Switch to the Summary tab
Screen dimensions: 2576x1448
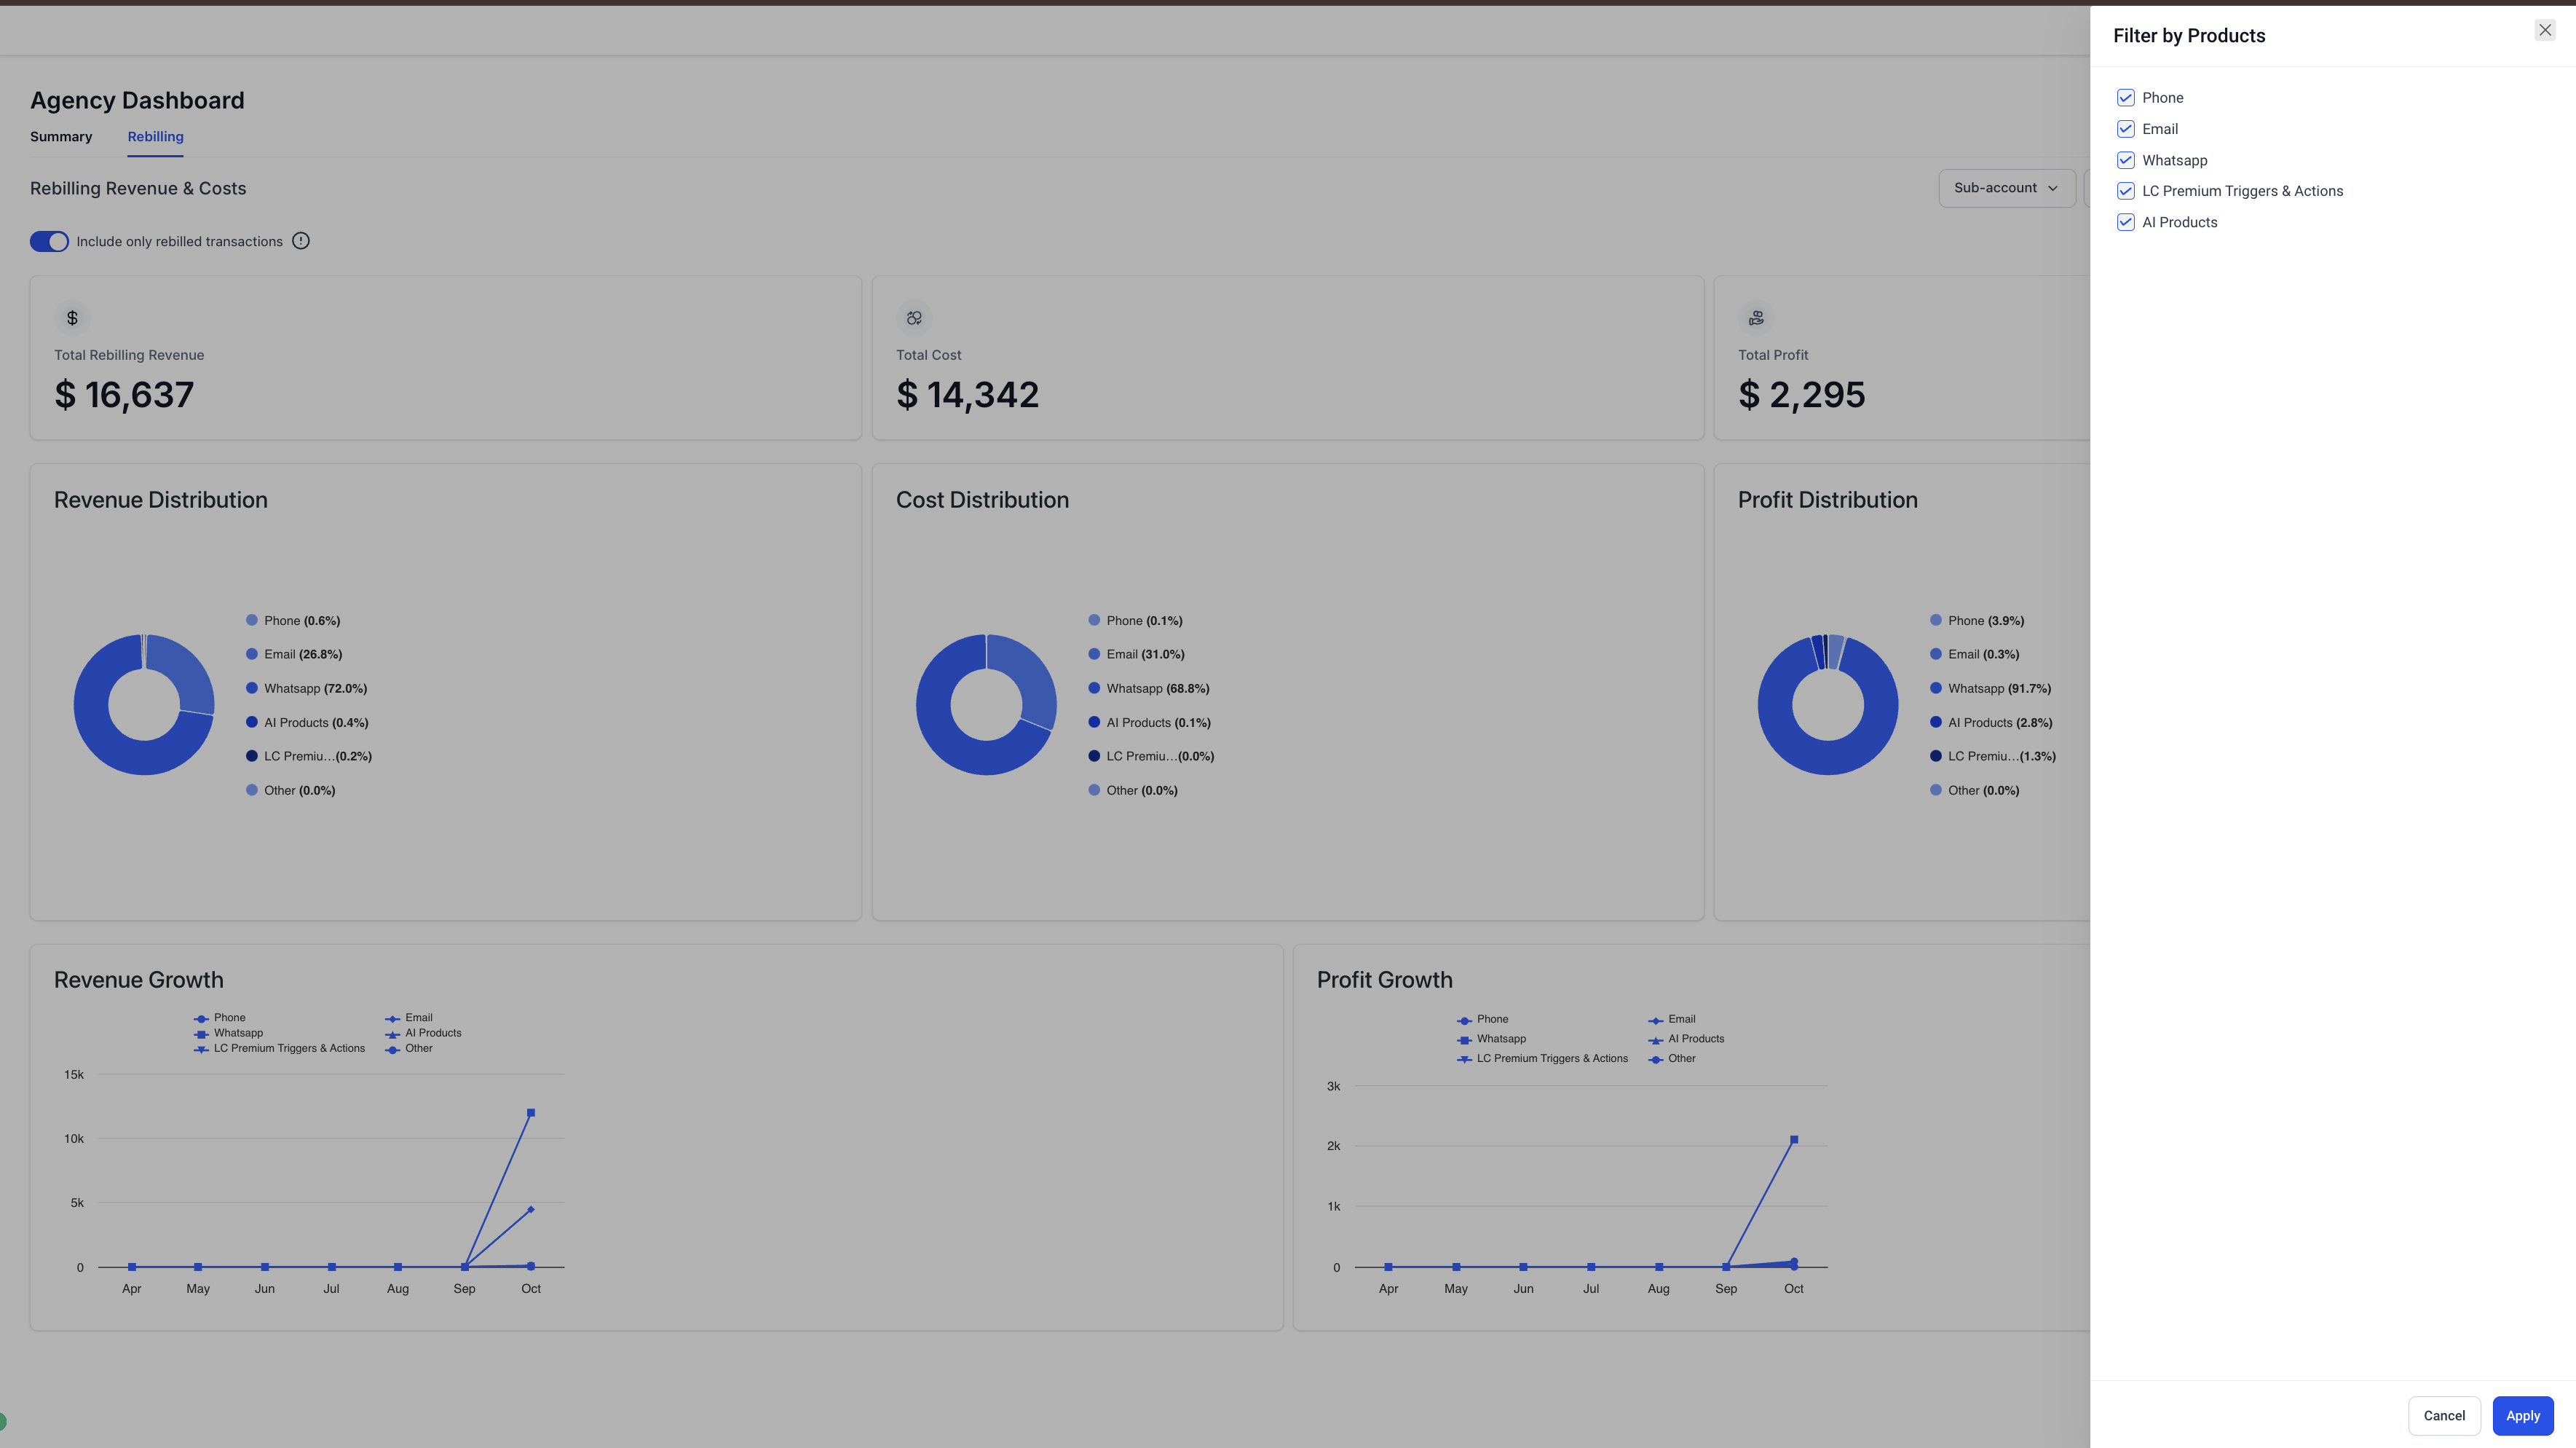point(61,137)
